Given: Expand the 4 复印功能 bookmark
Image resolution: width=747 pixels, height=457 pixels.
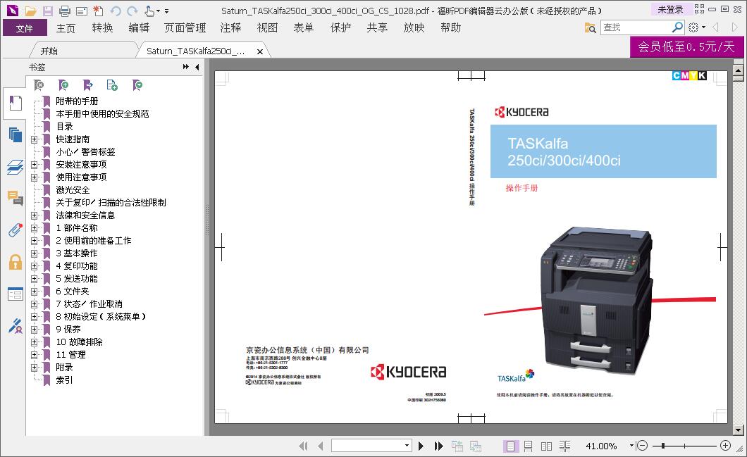Looking at the screenshot, I should point(34,266).
